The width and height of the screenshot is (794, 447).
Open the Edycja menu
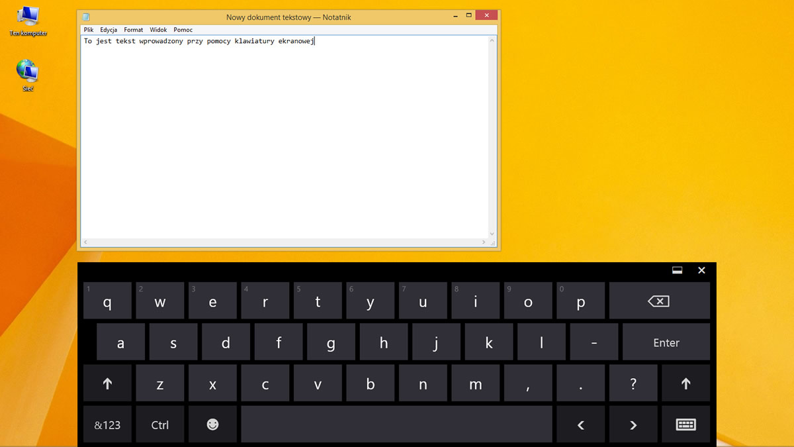109,30
